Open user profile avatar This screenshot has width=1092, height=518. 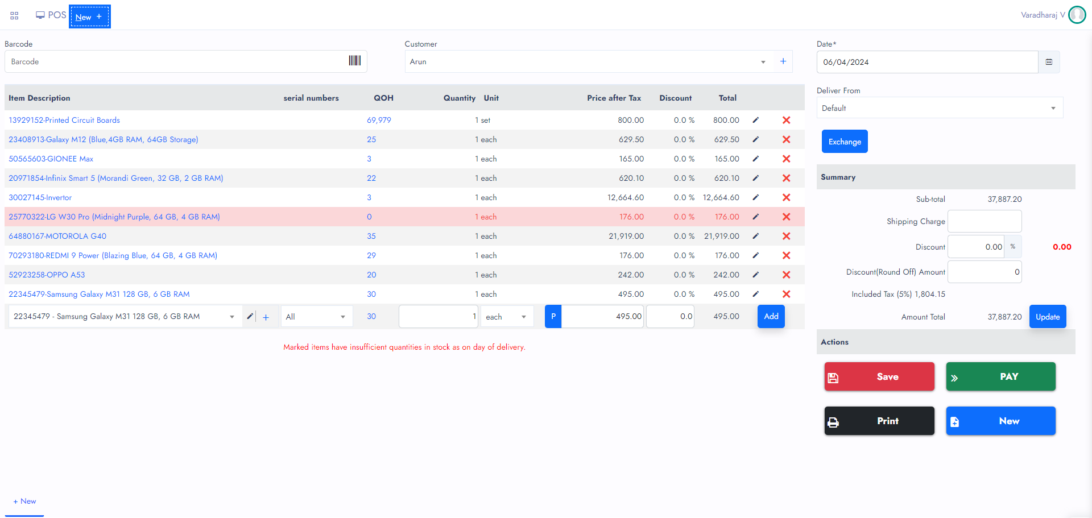pyautogui.click(x=1077, y=15)
